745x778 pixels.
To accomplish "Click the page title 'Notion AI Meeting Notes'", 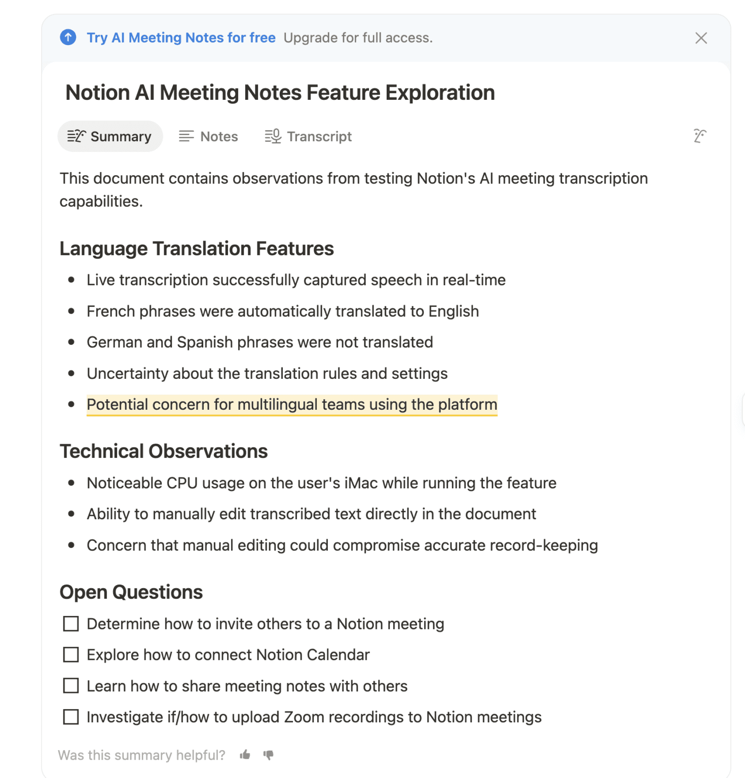I will [x=280, y=93].
